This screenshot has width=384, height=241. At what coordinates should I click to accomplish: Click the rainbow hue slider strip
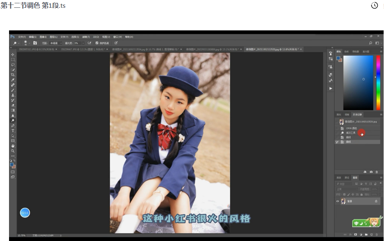pos(378,83)
